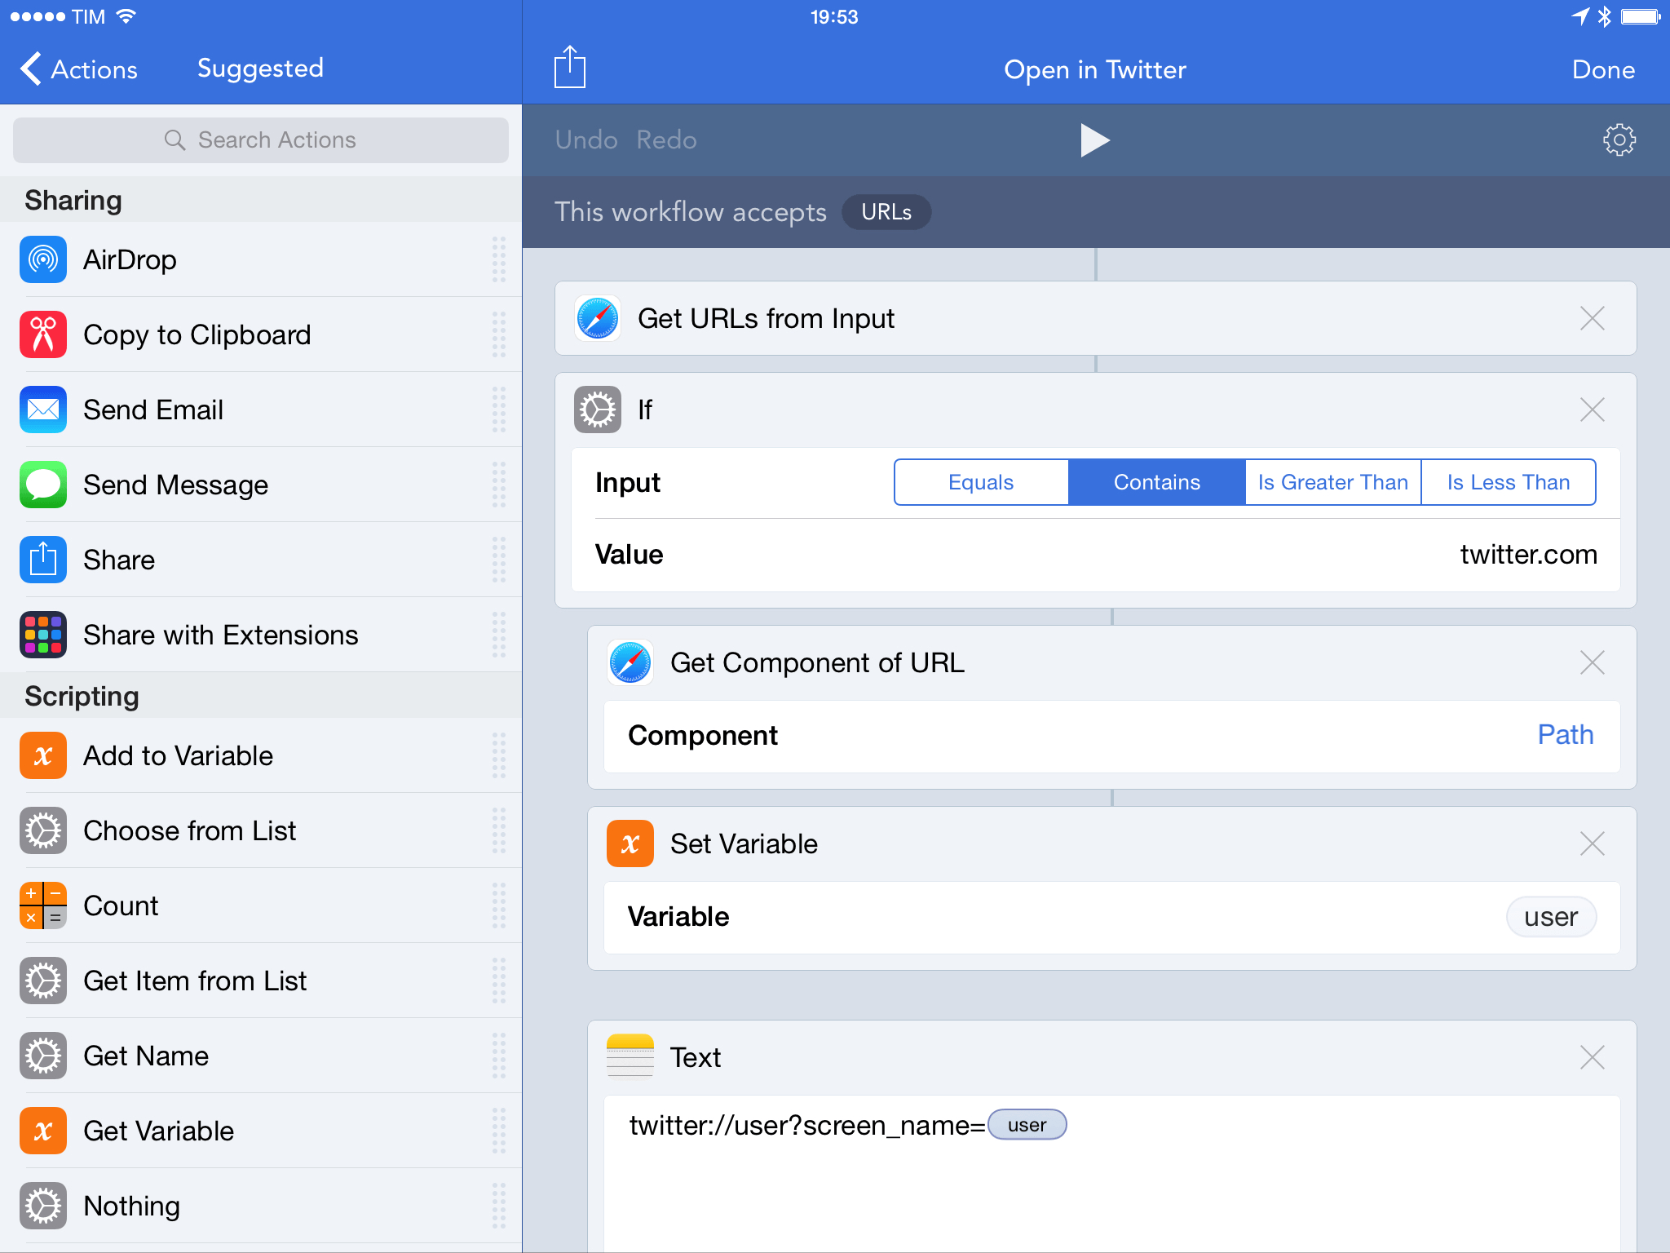
Task: Grab the Count row drag handle
Action: 499,905
